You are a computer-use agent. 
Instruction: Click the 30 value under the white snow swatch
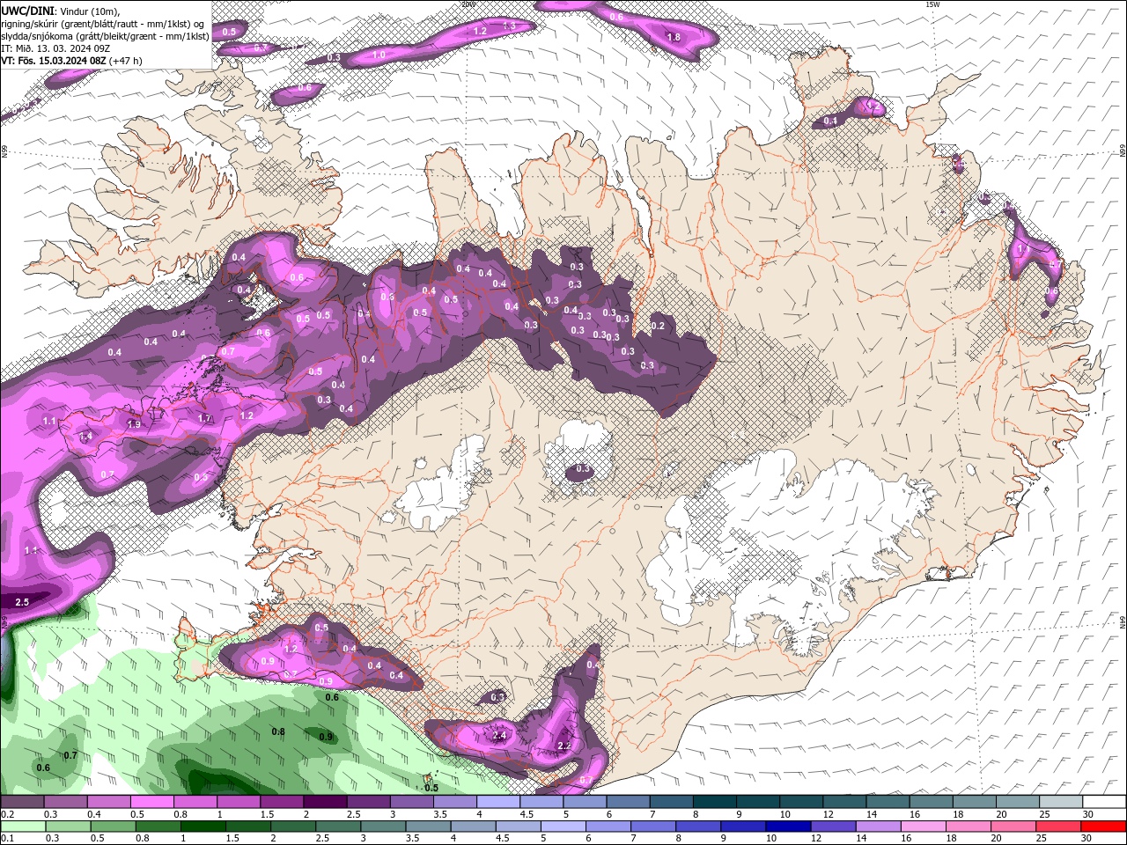[1088, 814]
